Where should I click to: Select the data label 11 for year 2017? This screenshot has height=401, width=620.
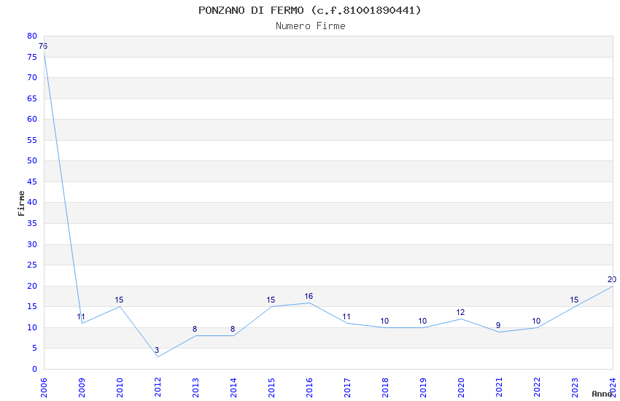tap(346, 317)
